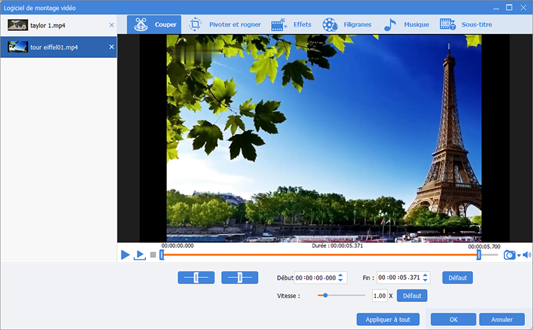This screenshot has width=533, height=330.
Task: Maximize the video editor window
Action: (509, 7)
